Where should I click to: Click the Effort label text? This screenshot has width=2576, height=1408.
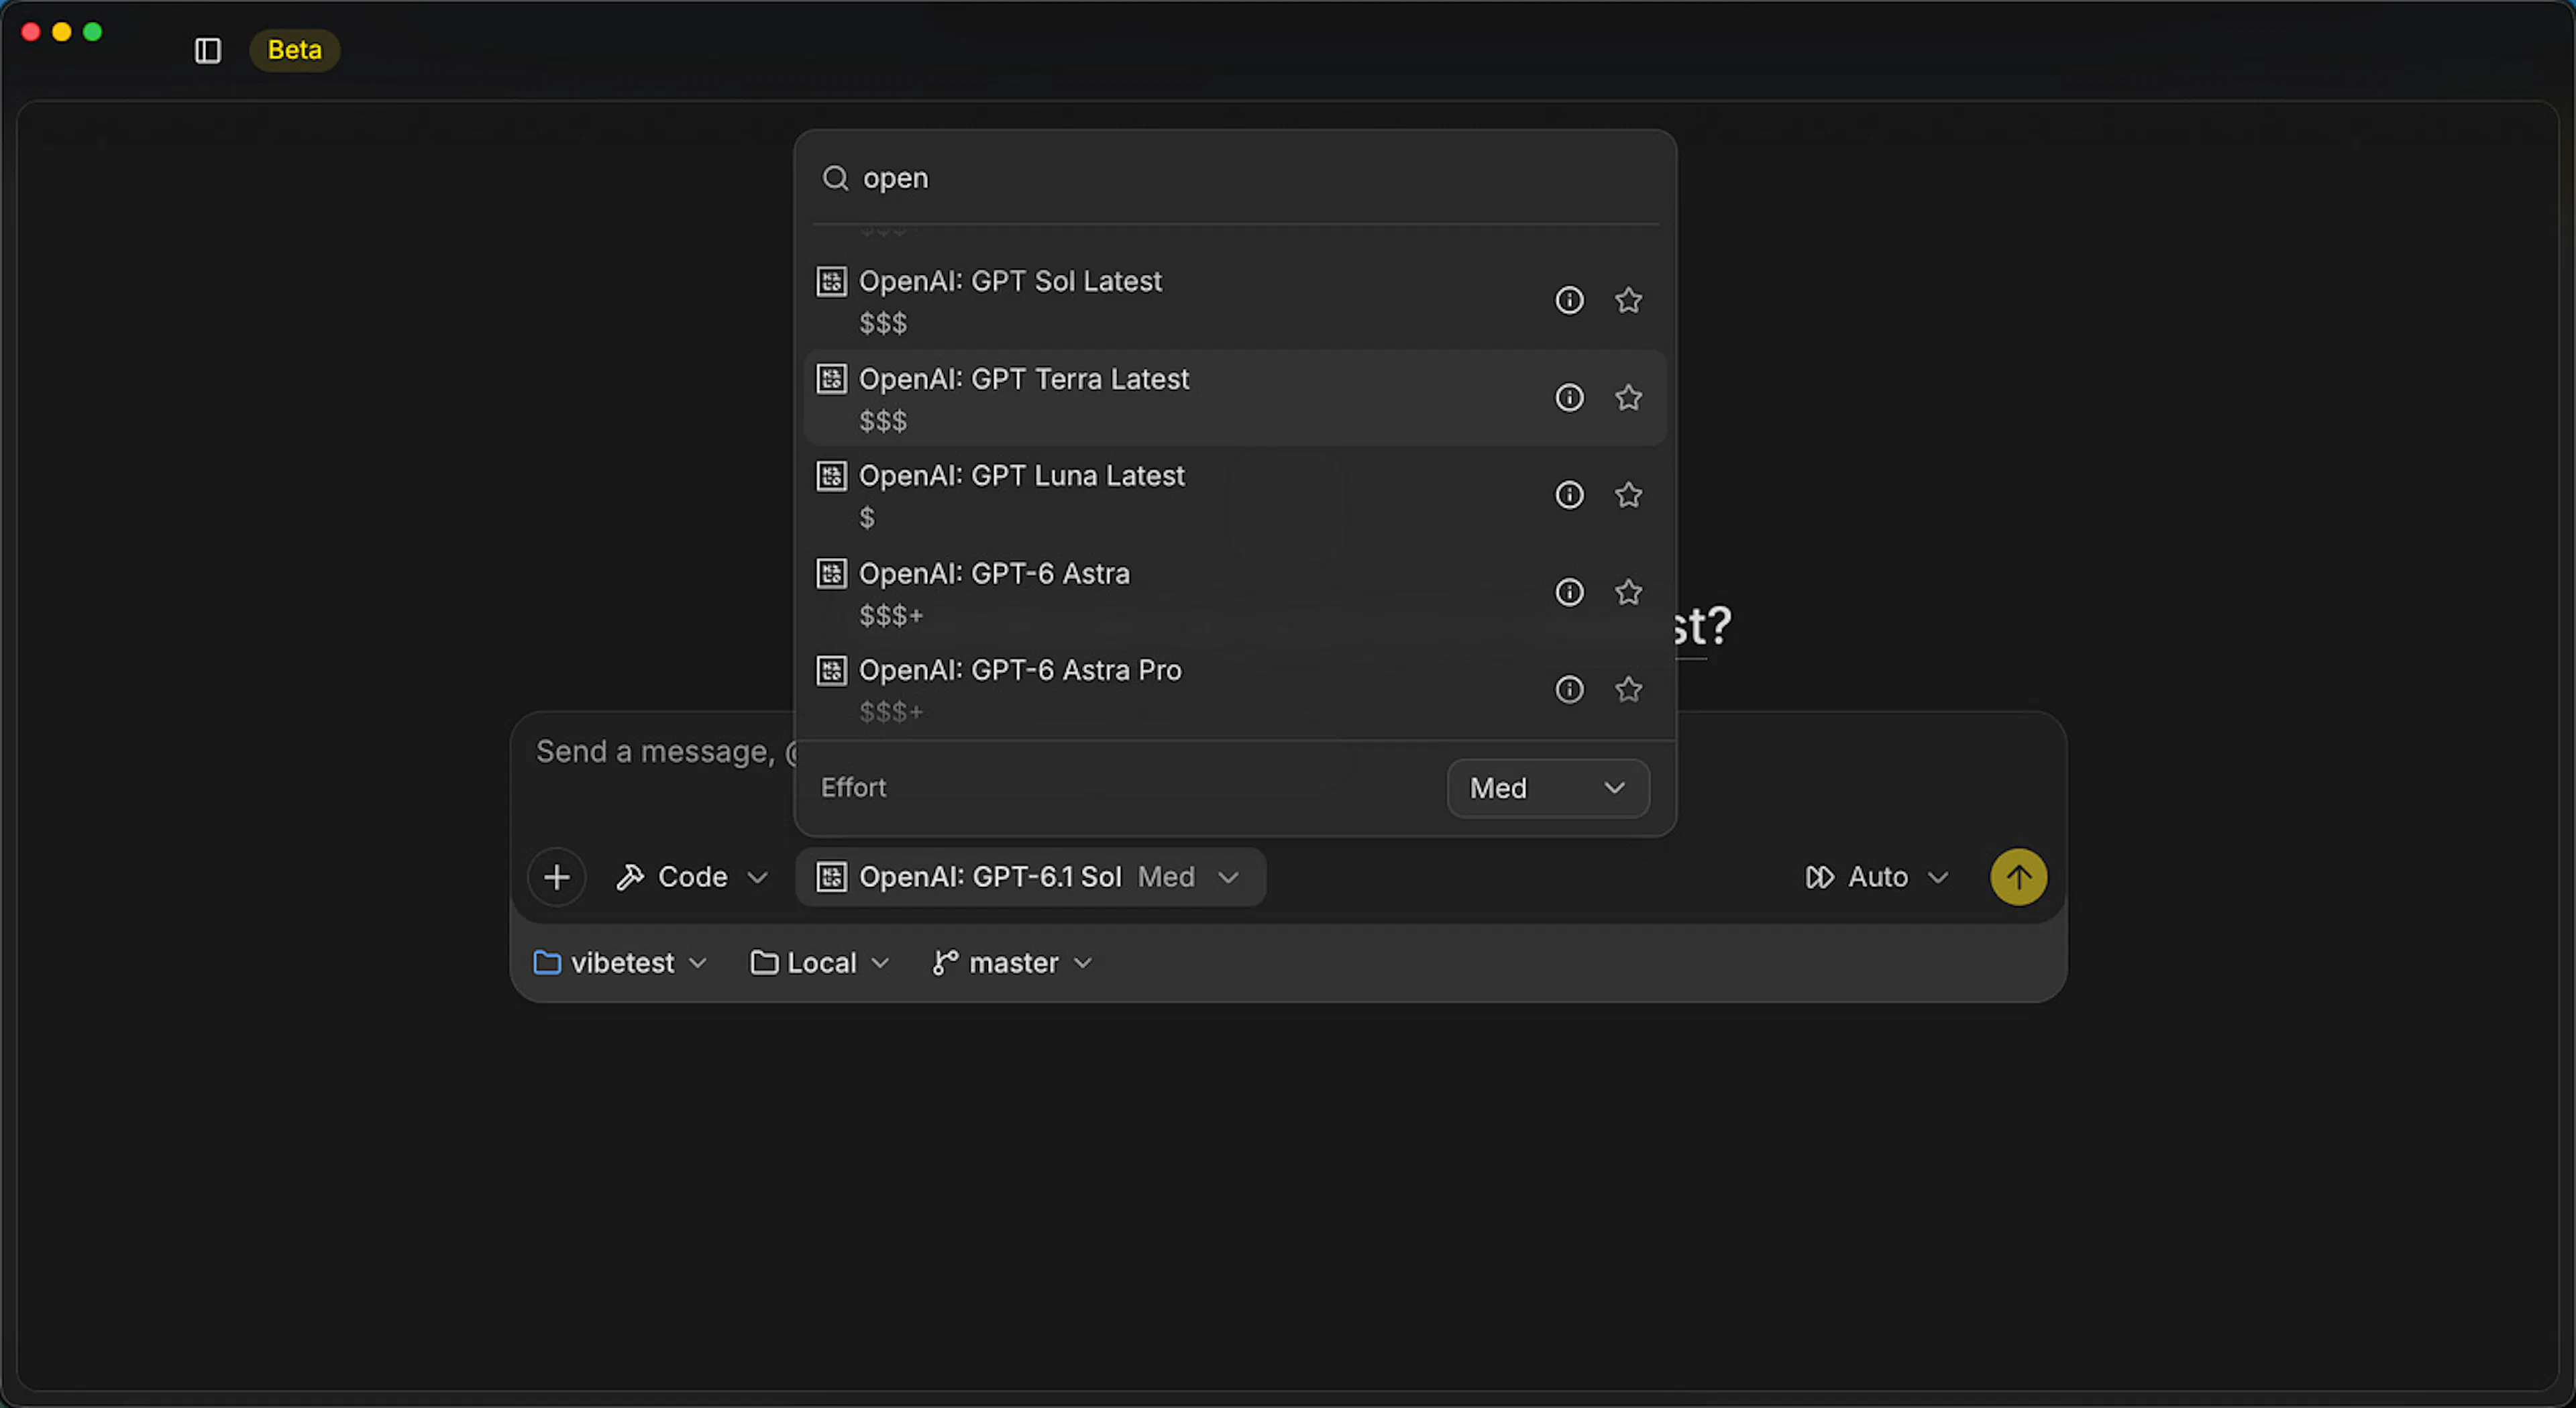click(x=853, y=788)
